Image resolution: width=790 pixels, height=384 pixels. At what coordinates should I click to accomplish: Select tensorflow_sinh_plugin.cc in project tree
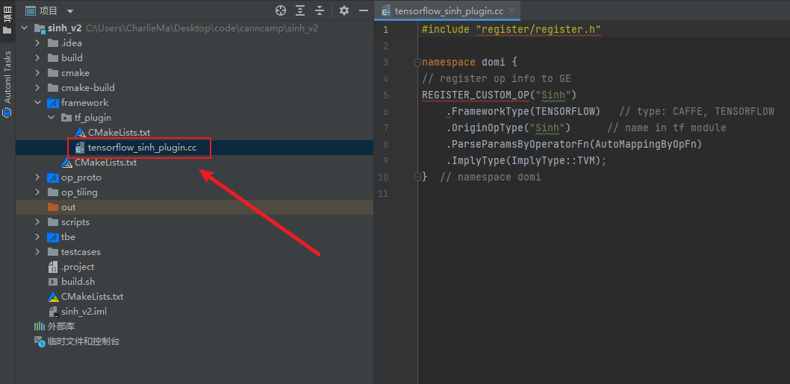point(194,148)
